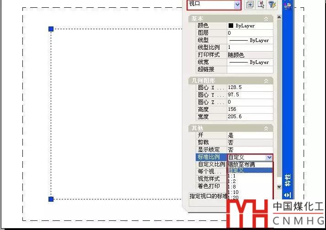The image size is (326, 230).
Task: Pick the 1:2 scale option
Action: (x=250, y=181)
